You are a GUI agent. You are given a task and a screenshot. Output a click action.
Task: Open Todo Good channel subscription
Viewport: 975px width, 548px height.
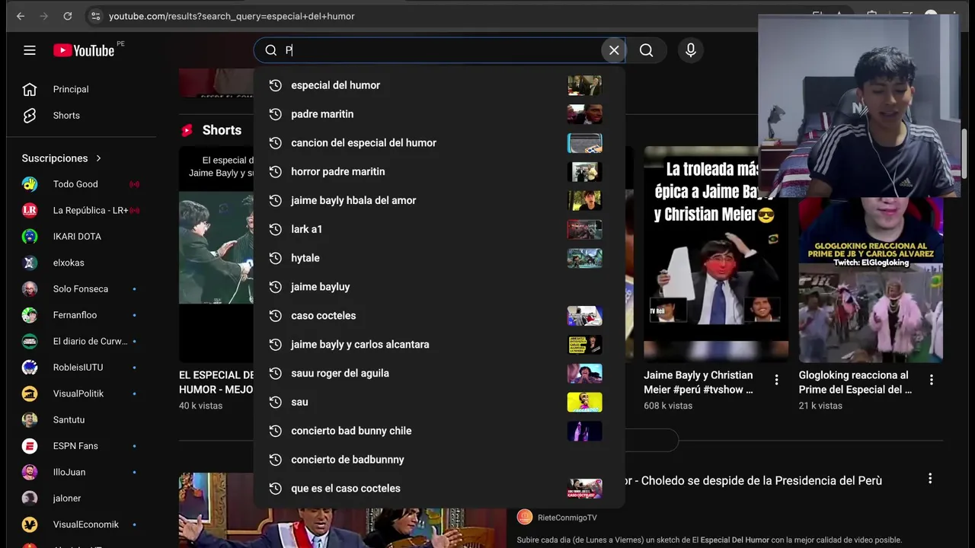[x=82, y=184]
